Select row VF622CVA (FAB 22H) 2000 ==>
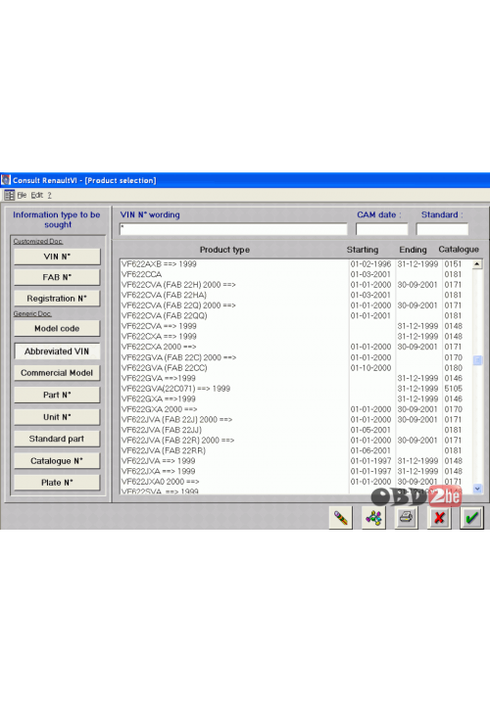This screenshot has height=702, width=490. coord(296,285)
